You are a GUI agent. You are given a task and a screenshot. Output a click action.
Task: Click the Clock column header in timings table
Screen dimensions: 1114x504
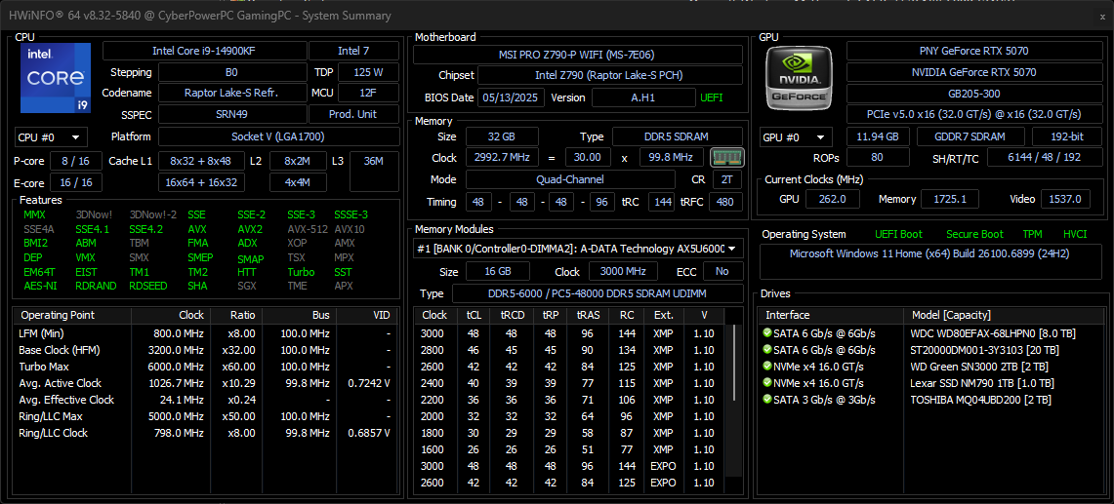434,315
